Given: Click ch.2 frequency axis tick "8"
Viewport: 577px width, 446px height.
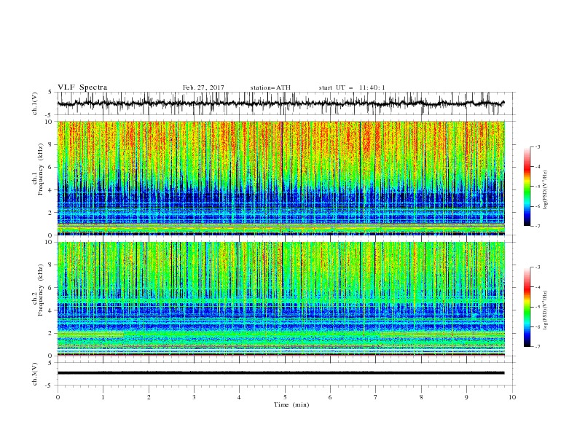Looking at the screenshot, I should (x=51, y=265).
